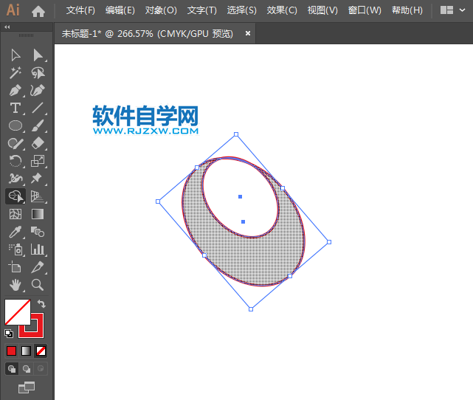Choose the Eraser tool
Image resolution: width=473 pixels, height=400 pixels.
point(38,143)
